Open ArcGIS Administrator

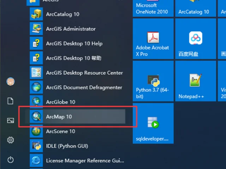(71, 29)
